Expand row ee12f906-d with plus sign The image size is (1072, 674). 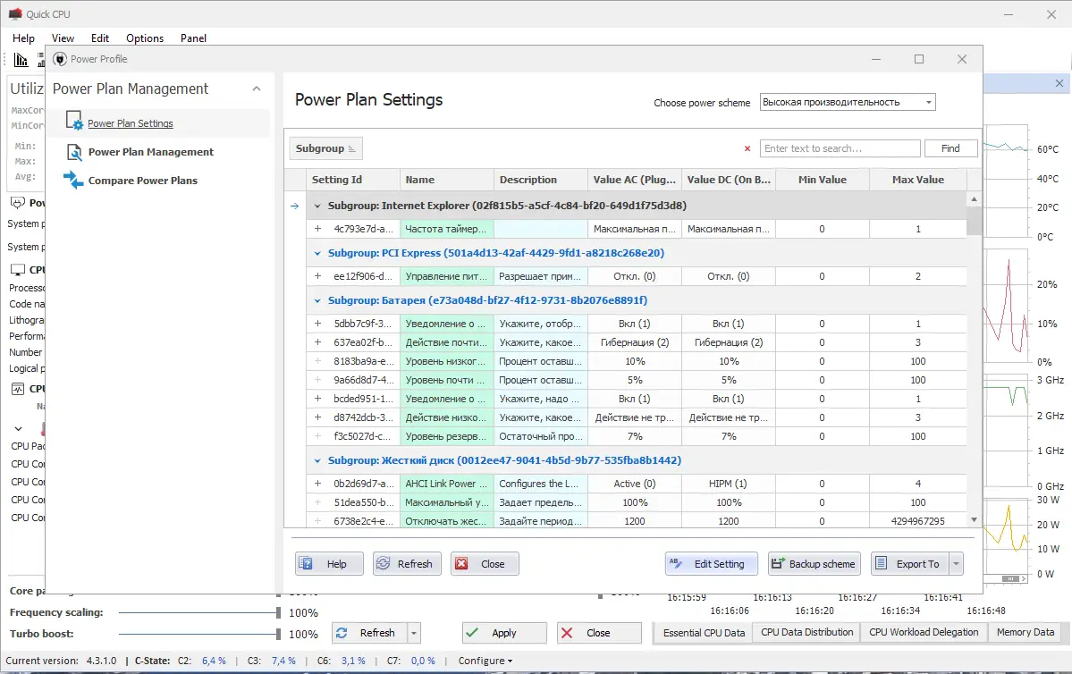tap(318, 276)
